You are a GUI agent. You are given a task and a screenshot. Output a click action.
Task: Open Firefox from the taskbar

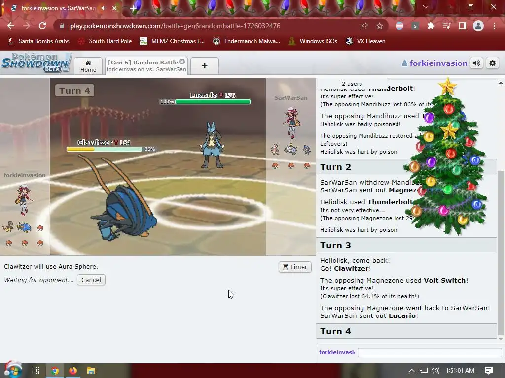tap(73, 371)
